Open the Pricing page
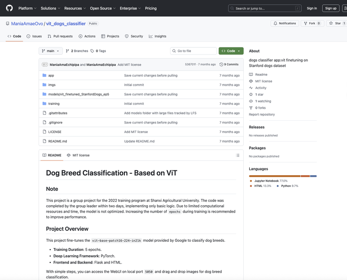The width and height of the screenshot is (347, 280). coord(151,8)
